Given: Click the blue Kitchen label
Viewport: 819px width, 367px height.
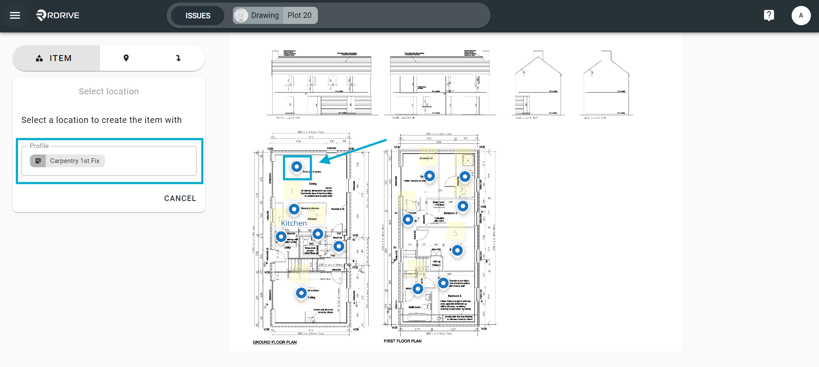Looking at the screenshot, I should tap(294, 223).
